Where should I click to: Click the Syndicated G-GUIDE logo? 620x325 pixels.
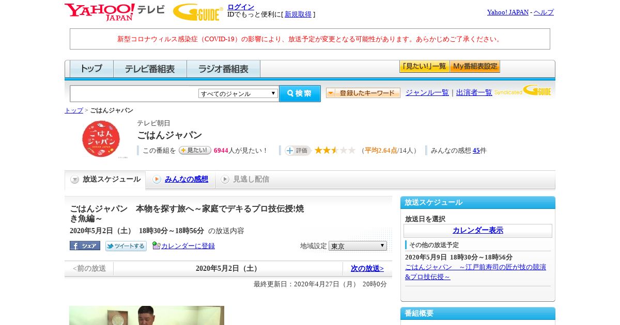click(x=522, y=91)
